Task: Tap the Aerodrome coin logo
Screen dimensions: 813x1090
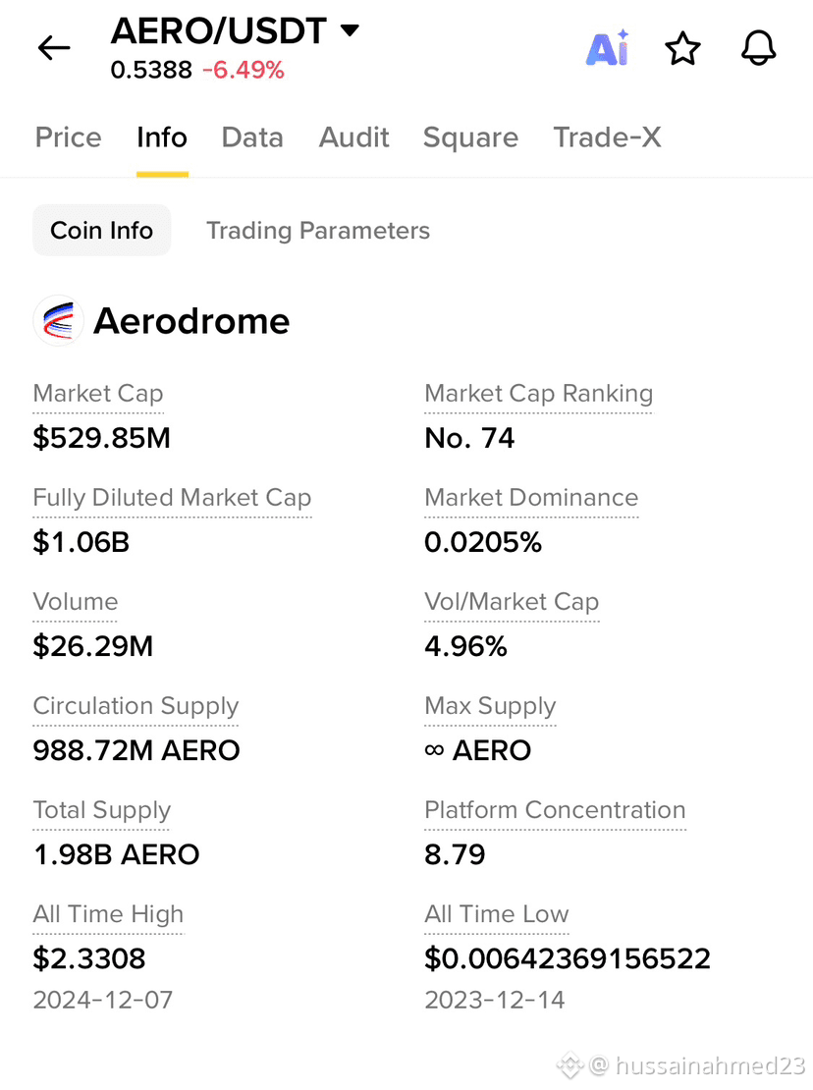Action: pyautogui.click(x=58, y=320)
